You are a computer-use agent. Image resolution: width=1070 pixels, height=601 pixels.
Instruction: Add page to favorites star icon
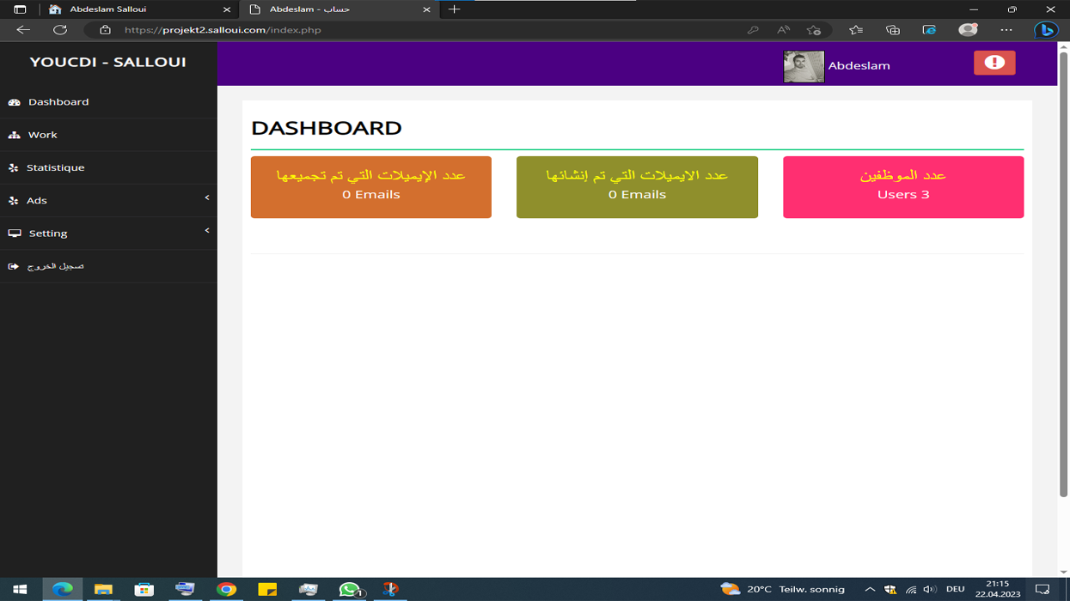coord(814,30)
